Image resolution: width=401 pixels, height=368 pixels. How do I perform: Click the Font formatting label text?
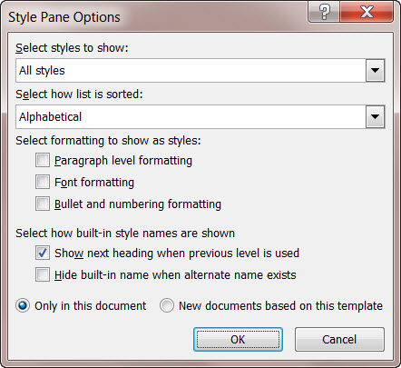[x=94, y=183]
